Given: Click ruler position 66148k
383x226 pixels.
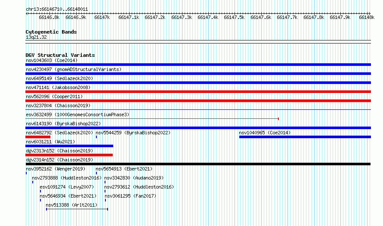Looking at the screenshot, I should pyautogui.click(x=367, y=17).
